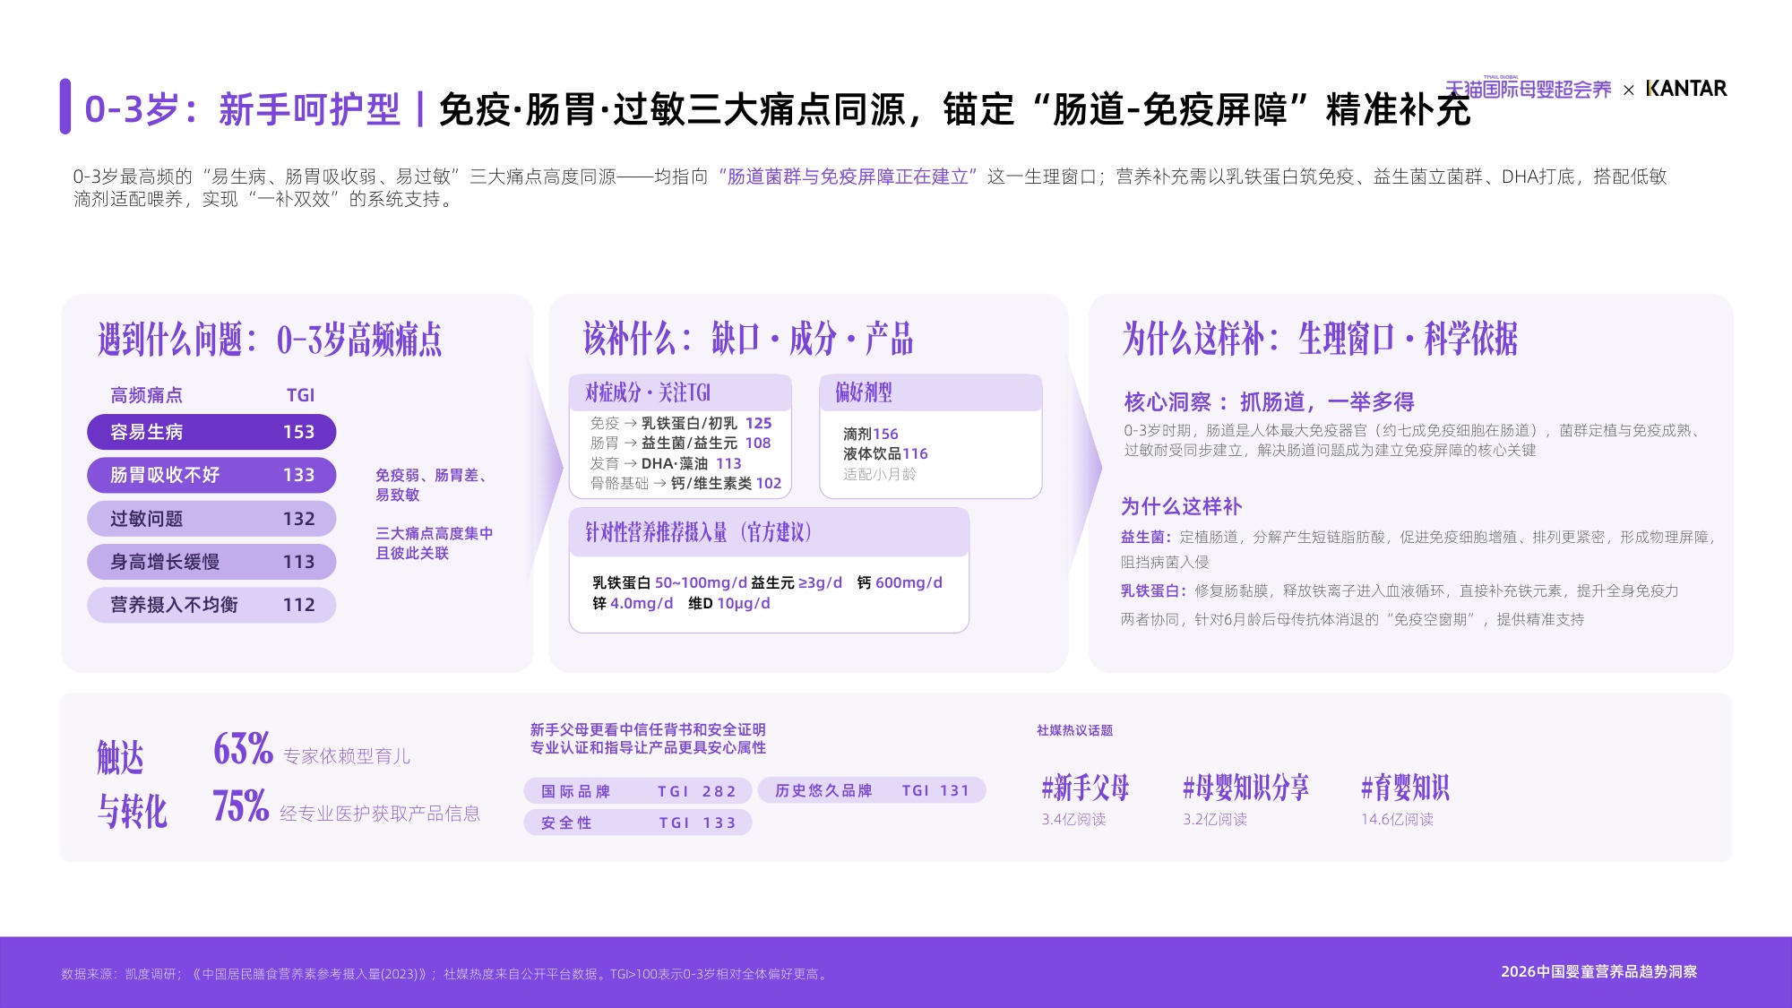The width and height of the screenshot is (1792, 1008).
Task: Click the 国际品牌 TGI 282 pill
Action: point(638,791)
